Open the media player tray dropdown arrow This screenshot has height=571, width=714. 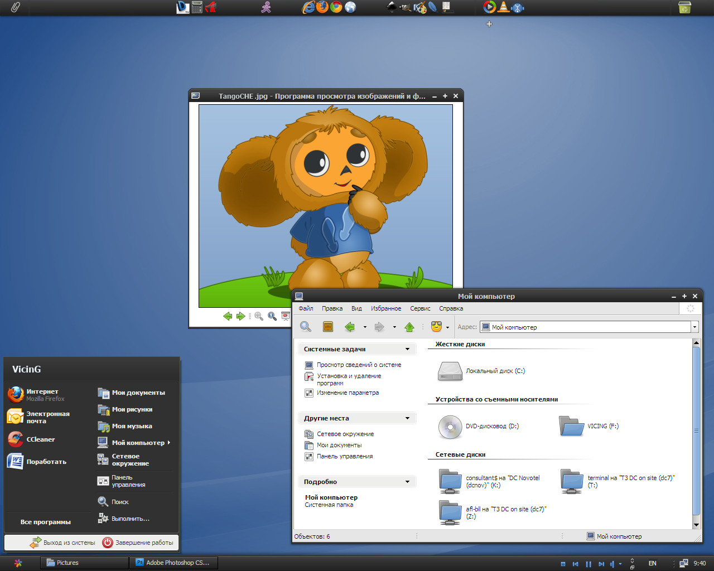(x=620, y=564)
